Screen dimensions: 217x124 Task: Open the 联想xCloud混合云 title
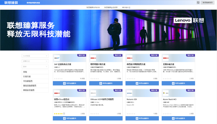point(62,99)
